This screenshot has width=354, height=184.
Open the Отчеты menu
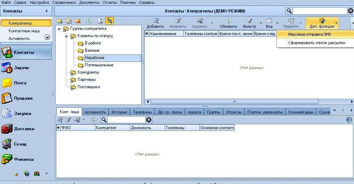[x=110, y=2]
